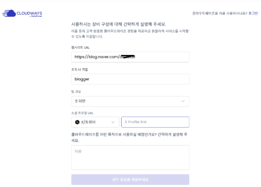
Task: Focus the 웹사이트 URL input field
Action: pyautogui.click(x=130, y=57)
